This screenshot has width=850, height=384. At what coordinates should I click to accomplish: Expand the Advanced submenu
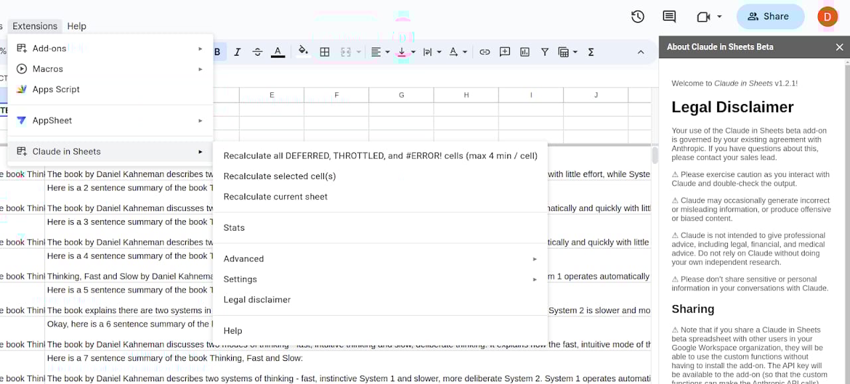381,259
